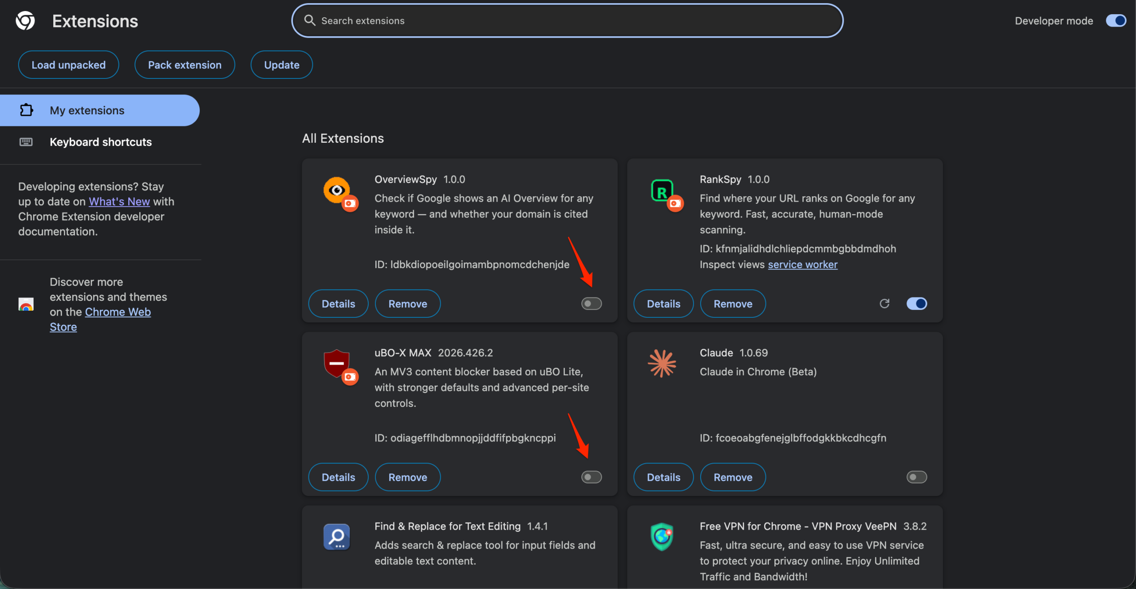Focus the Search extensions field
Screen dimensions: 1136x589
coord(567,20)
